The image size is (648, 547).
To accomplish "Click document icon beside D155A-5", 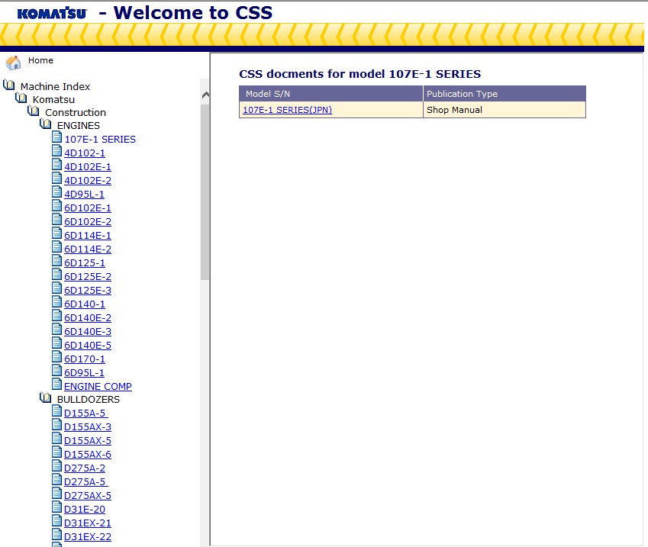I will click(x=57, y=411).
